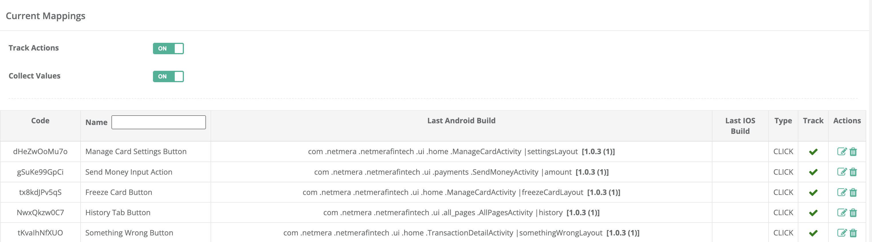Edit the History Tab Button mapping
The height and width of the screenshot is (242, 872).
click(842, 212)
